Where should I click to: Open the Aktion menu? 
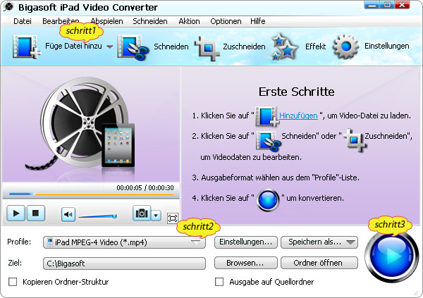click(189, 21)
